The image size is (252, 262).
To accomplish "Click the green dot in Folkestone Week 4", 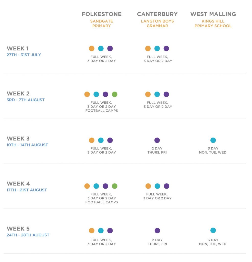I will tap(115, 186).
